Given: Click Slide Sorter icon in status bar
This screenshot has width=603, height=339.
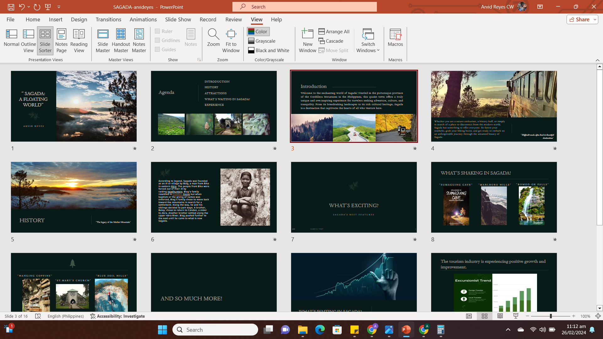Looking at the screenshot, I should click(485, 316).
